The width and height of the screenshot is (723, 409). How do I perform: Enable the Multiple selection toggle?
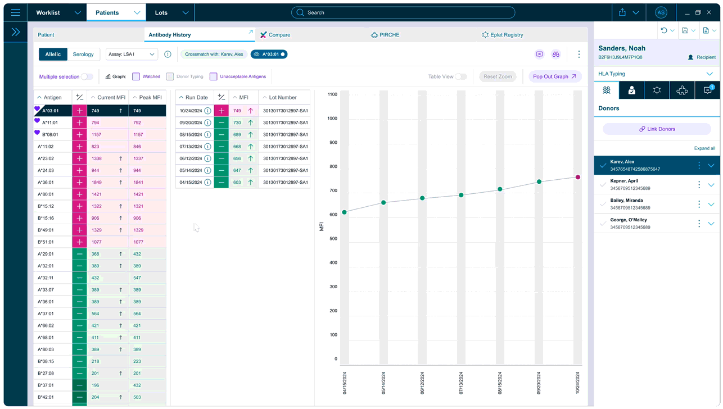tap(87, 76)
